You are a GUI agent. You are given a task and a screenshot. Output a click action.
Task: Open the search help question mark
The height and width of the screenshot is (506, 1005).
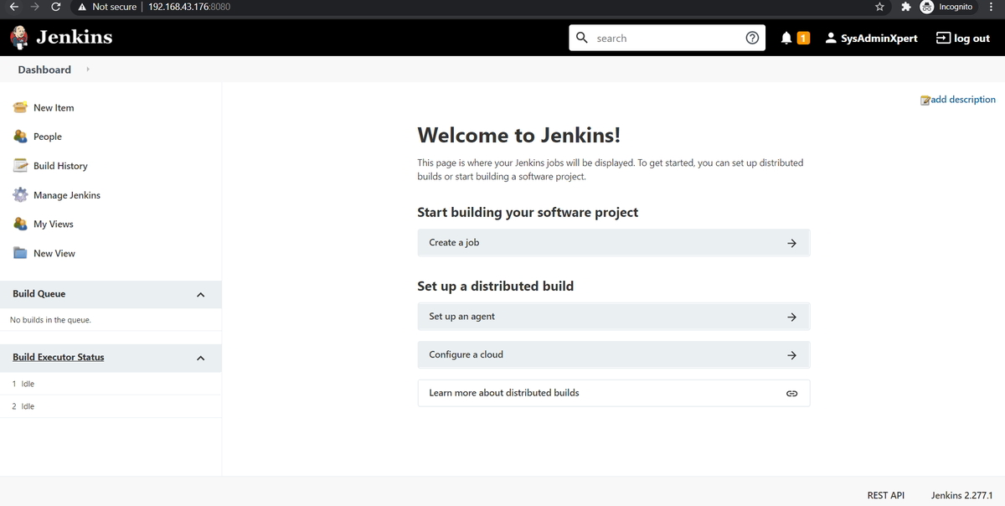[x=751, y=37]
